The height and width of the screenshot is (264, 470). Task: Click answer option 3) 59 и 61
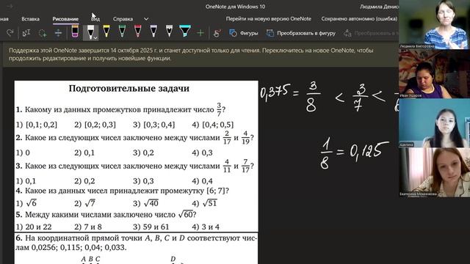pyautogui.click(x=151, y=227)
